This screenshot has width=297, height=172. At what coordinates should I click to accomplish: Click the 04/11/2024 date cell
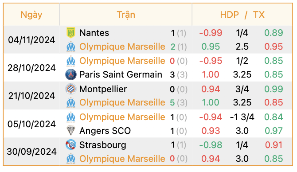31,40
